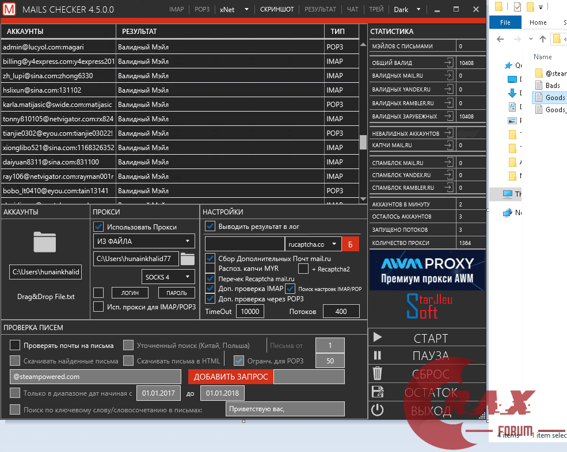Click the Pause icon for ПАУЗА

coord(378,356)
